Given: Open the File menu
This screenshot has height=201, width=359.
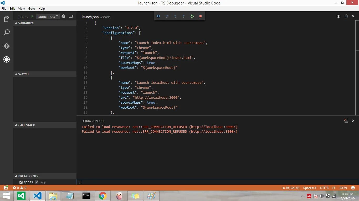Looking at the screenshot, I should pyautogui.click(x=4, y=8).
